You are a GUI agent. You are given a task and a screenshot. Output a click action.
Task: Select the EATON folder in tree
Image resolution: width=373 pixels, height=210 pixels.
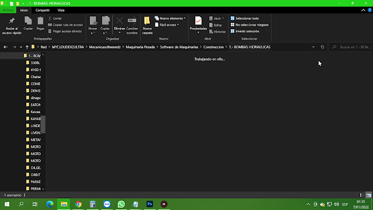click(33, 105)
